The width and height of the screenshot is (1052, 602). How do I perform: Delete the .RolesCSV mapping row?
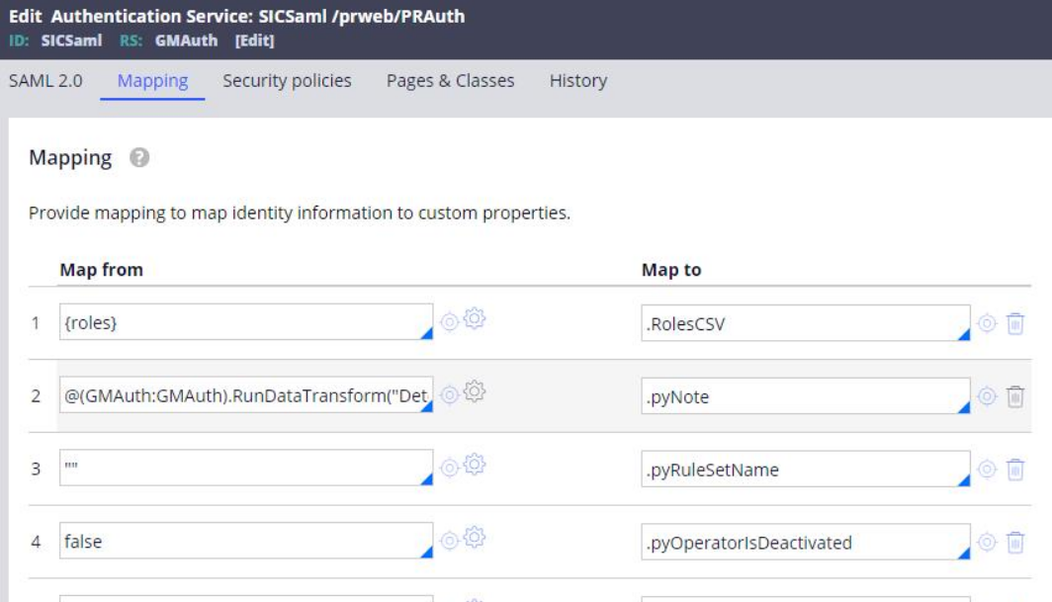[x=1015, y=323]
